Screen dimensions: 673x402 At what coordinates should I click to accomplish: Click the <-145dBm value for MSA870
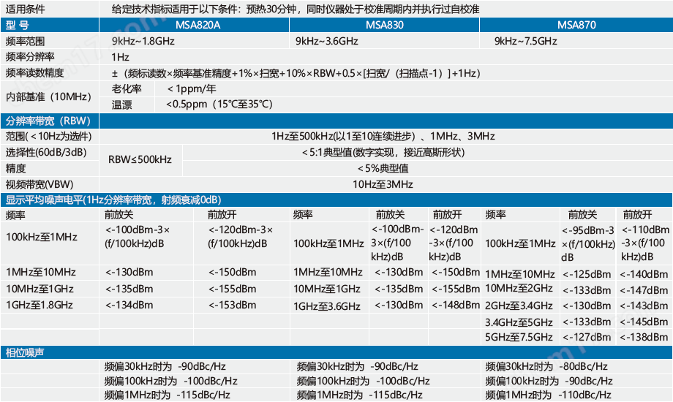tap(644, 322)
